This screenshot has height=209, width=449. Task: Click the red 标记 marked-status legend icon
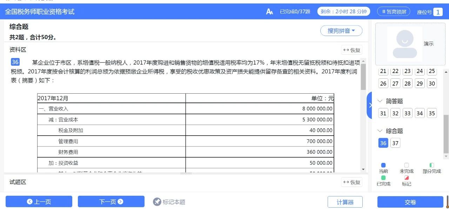tap(406, 177)
